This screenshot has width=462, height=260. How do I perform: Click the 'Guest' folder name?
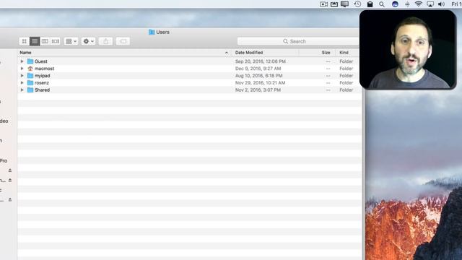coord(41,61)
